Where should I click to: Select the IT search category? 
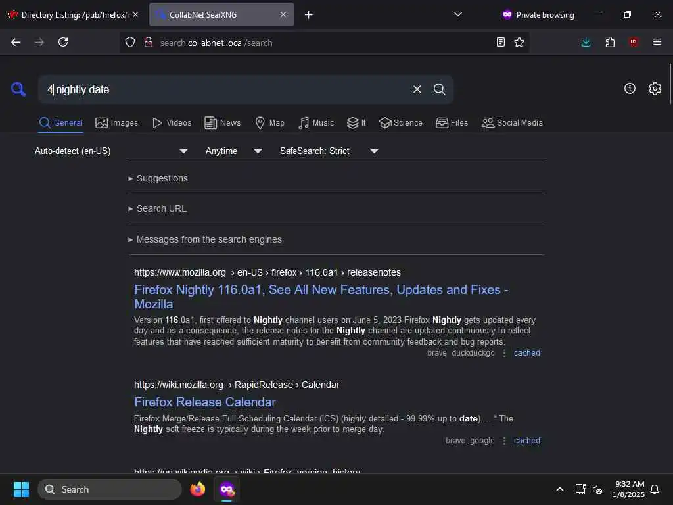tap(356, 123)
